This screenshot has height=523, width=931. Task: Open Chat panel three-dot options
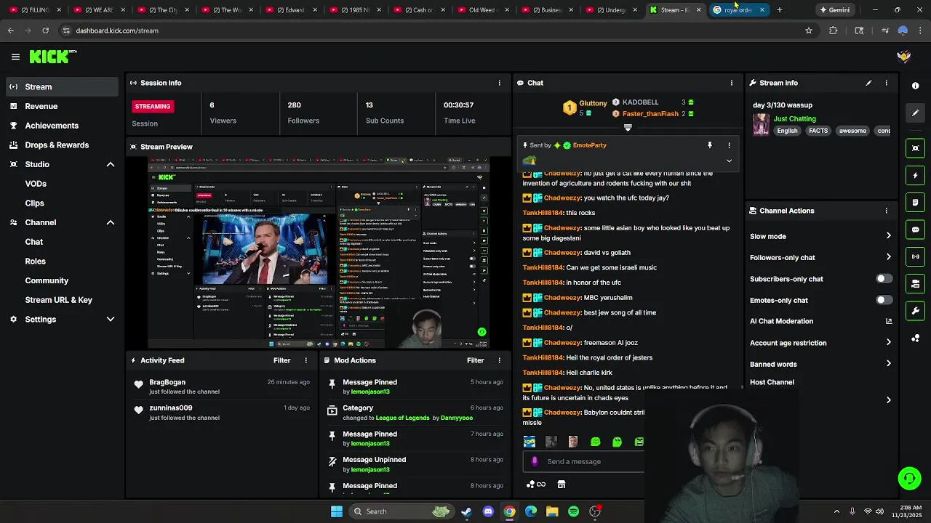pos(731,83)
